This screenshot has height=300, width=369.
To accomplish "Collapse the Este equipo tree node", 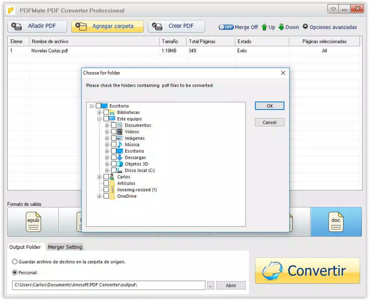I will 99,119.
